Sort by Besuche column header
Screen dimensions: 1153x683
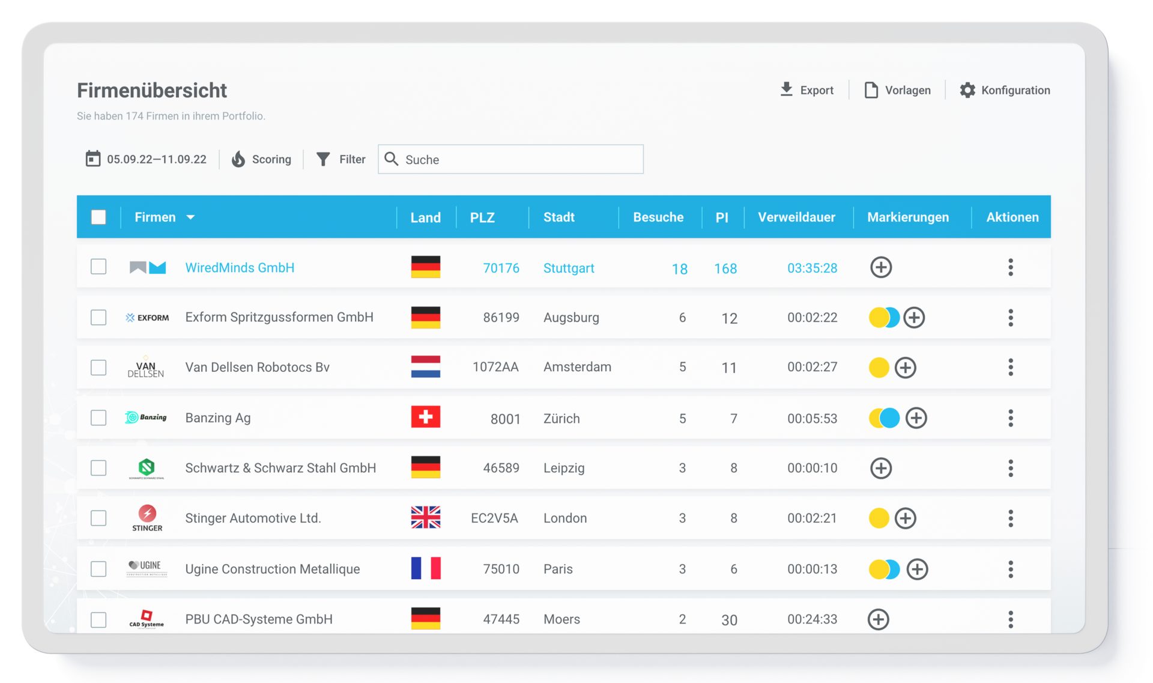point(658,217)
